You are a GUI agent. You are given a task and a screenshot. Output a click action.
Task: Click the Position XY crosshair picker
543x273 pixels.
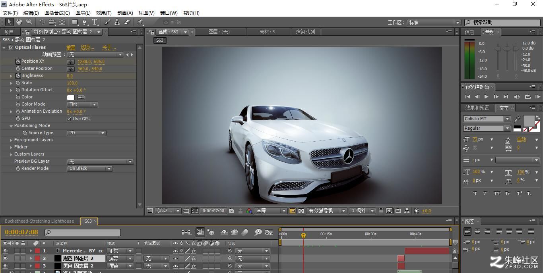(71, 62)
